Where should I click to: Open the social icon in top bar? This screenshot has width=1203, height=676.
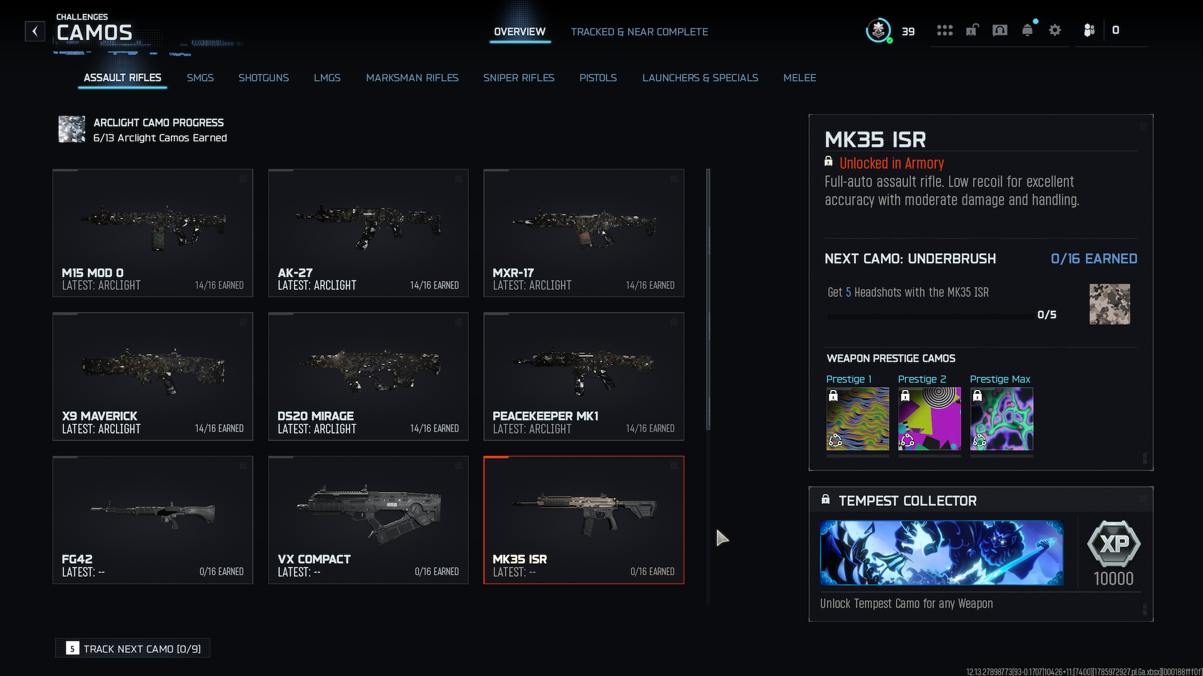click(1000, 30)
